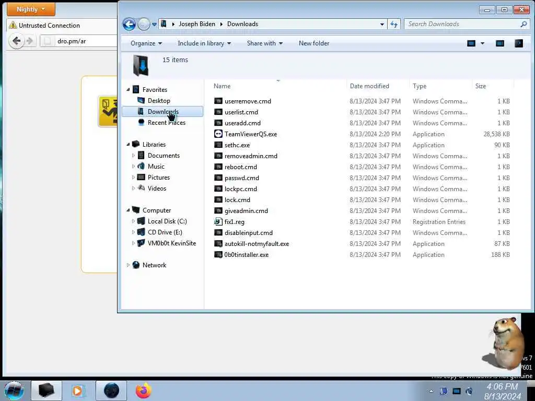535x401 pixels.
Task: Click the refresh button beside the address bar
Action: (x=394, y=24)
